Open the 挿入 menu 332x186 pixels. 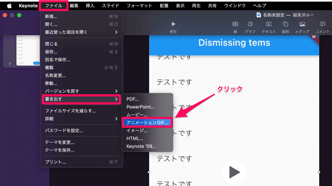(90, 6)
